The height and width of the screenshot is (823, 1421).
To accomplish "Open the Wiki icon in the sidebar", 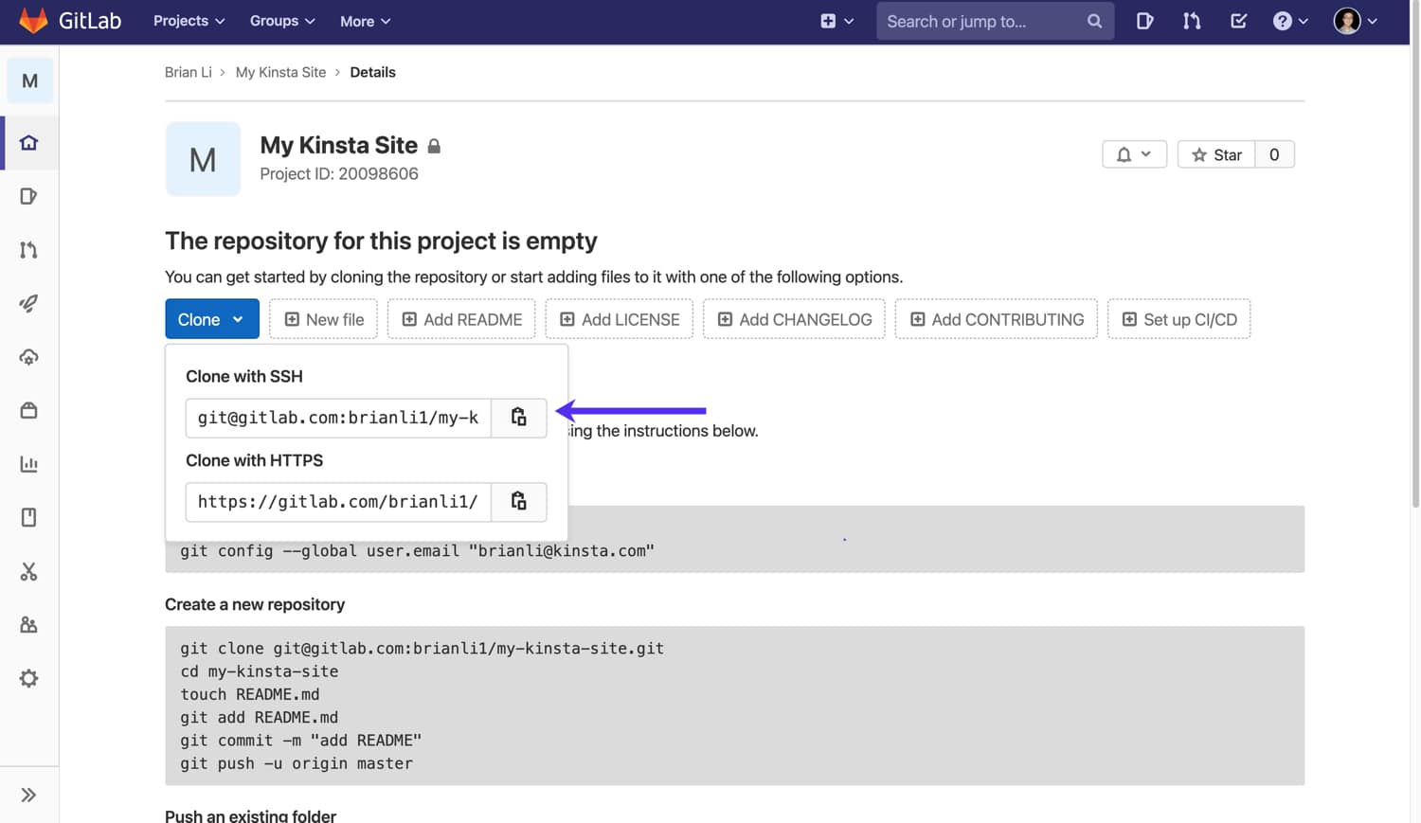I will click(29, 516).
